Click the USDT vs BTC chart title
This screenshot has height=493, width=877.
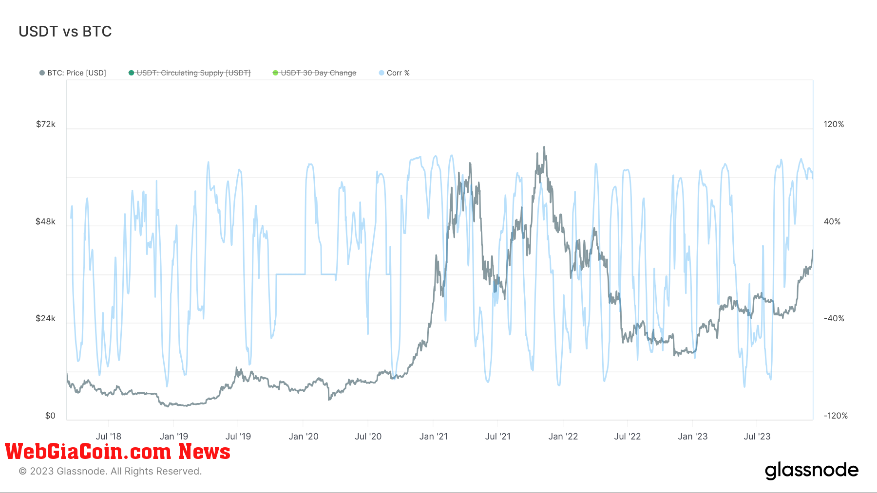65,32
